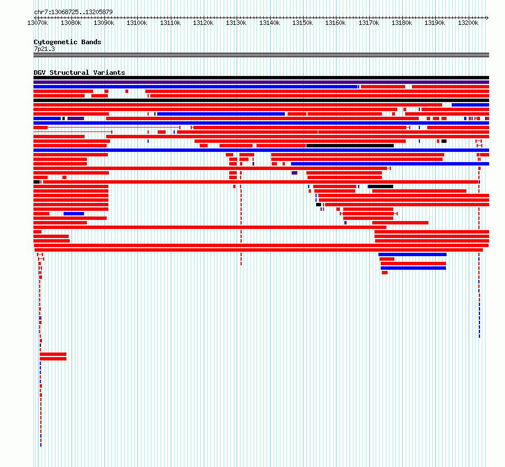Image resolution: width=505 pixels, height=467 pixels.
Task: Select small black variant near 13193k
Action: (444, 141)
